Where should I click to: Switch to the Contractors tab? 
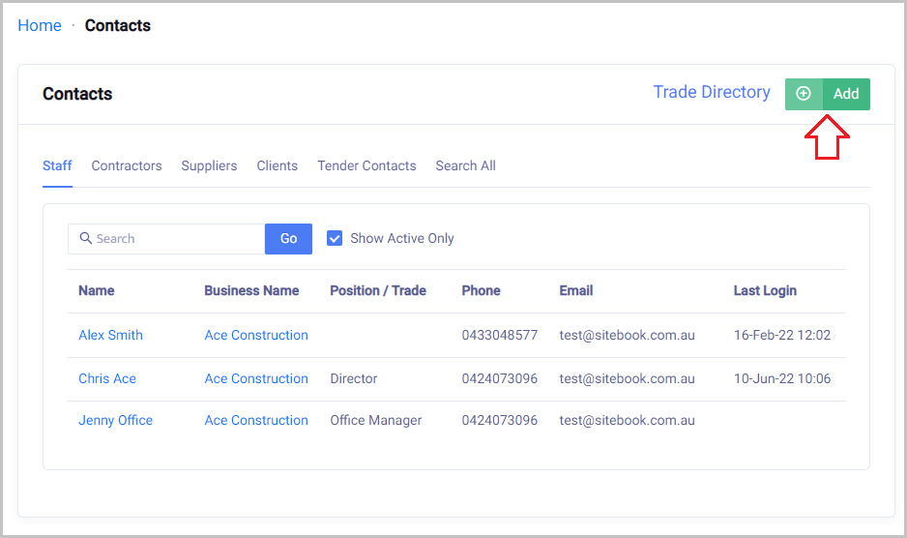[127, 165]
